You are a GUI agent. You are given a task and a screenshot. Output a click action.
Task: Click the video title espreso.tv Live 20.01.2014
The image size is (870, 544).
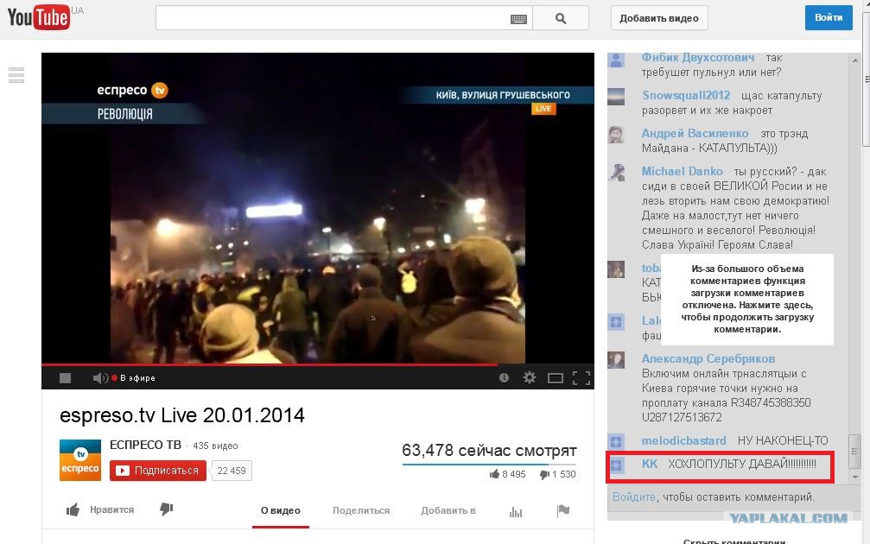182,415
